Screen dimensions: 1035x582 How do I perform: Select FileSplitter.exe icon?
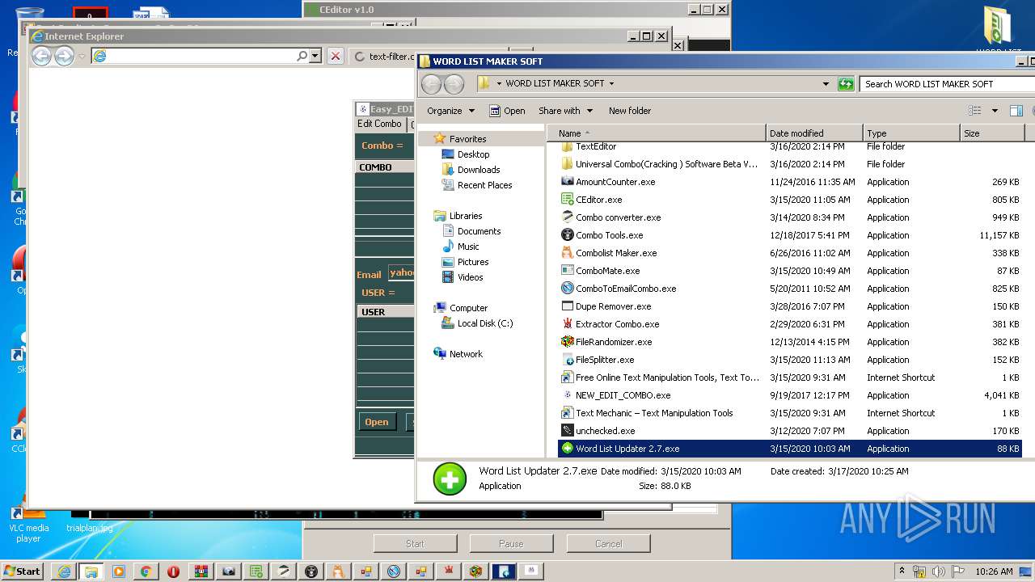coord(567,360)
